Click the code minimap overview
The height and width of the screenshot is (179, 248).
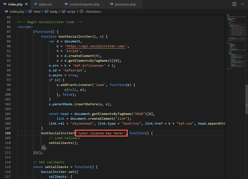coord(236,42)
